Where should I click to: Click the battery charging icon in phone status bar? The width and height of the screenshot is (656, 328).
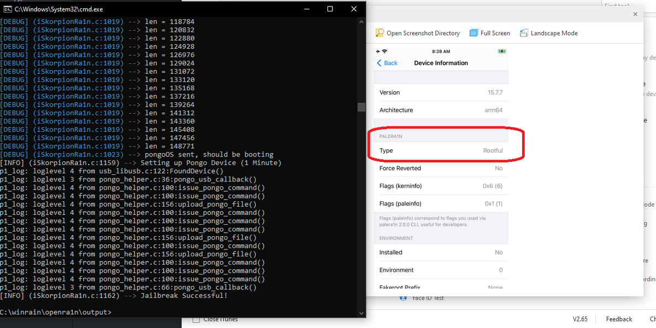click(x=502, y=51)
